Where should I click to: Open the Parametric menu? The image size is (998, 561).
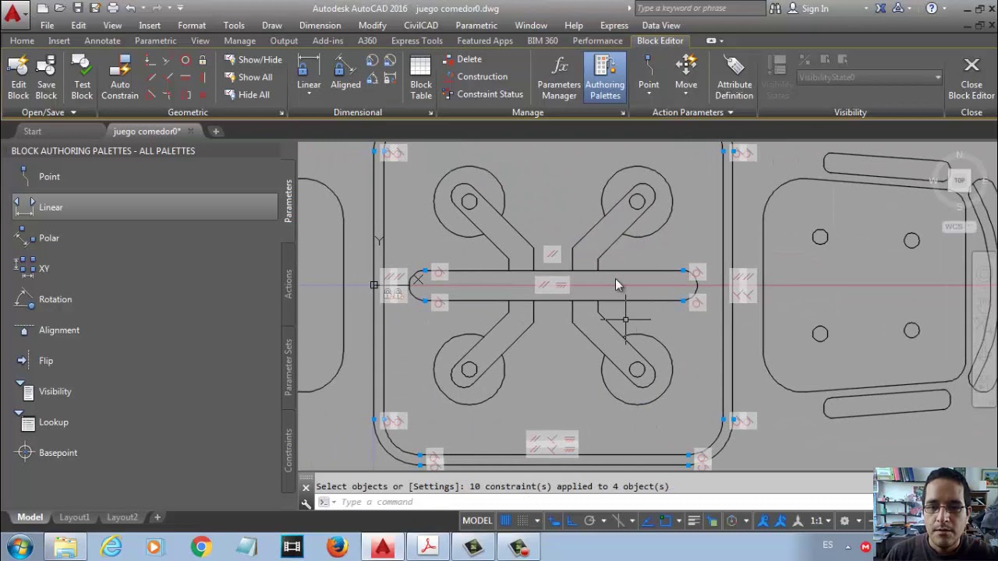click(x=476, y=25)
